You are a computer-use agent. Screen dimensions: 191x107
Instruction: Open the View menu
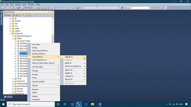point(12,5)
